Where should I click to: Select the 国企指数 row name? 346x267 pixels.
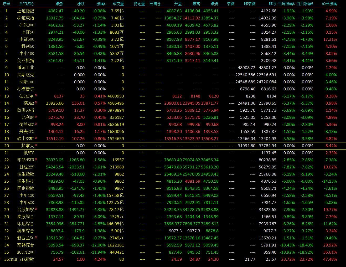26,188
